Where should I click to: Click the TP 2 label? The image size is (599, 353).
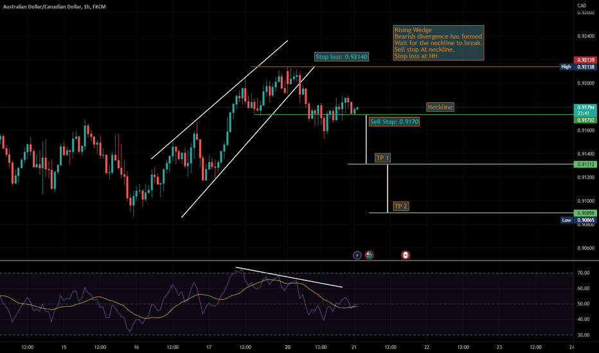(x=401, y=206)
